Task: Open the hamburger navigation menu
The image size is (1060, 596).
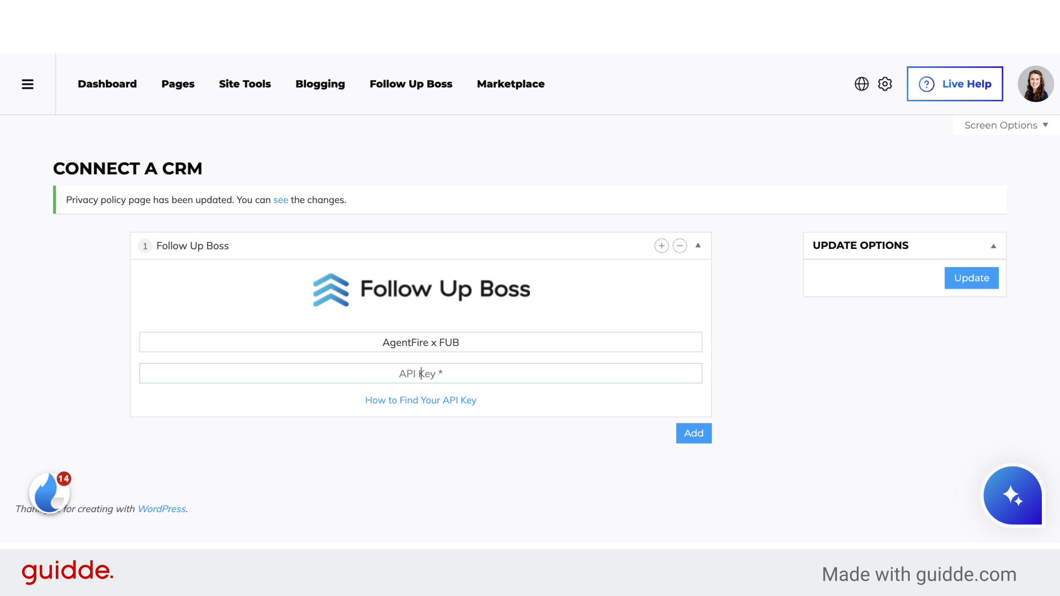Action: tap(28, 84)
